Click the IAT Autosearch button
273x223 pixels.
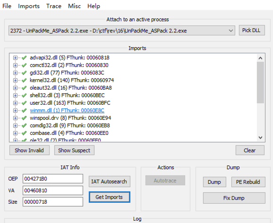(109, 182)
